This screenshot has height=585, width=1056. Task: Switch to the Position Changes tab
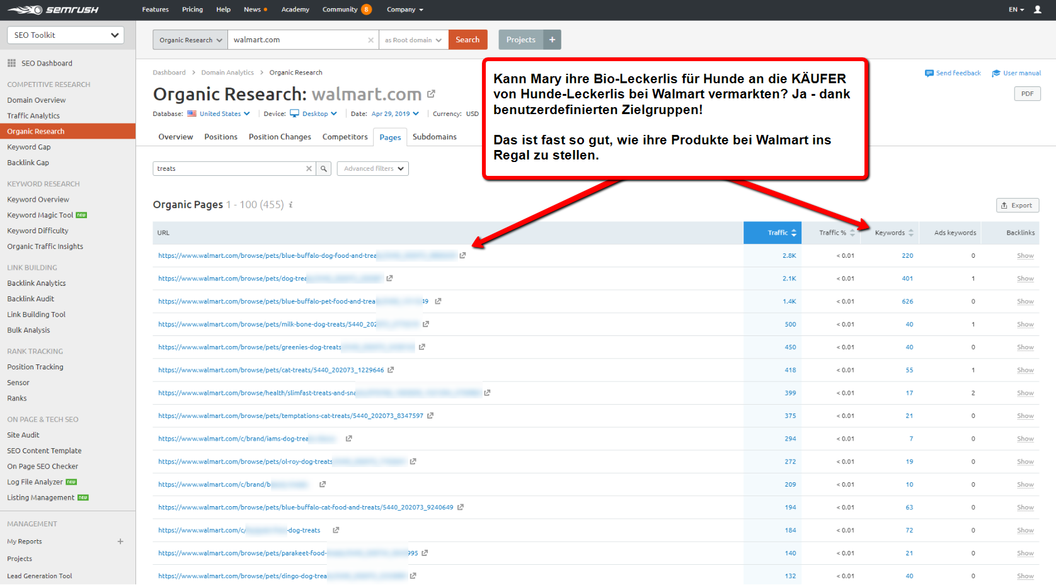pyautogui.click(x=280, y=137)
